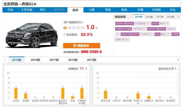Click the next arrow in chart year tabs
Screen dimensions: 183x108
[x=178, y=60]
